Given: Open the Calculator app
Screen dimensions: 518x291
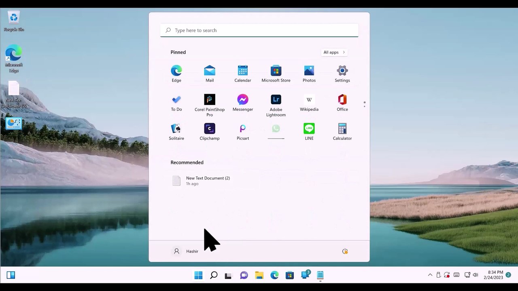Looking at the screenshot, I should click(x=342, y=132).
